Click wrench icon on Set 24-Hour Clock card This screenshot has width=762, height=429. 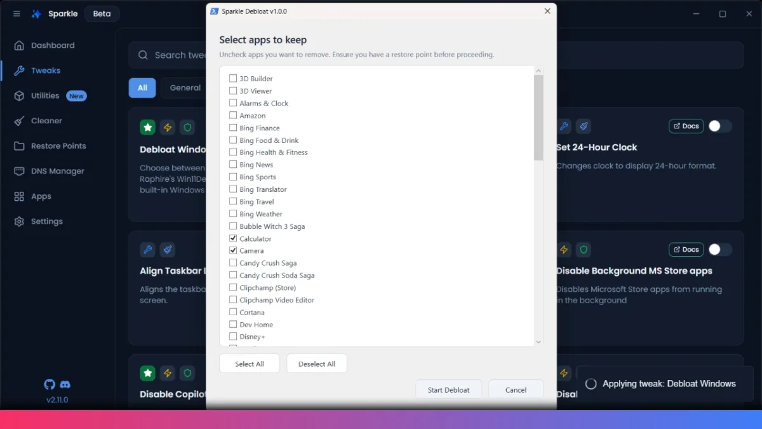(x=564, y=126)
